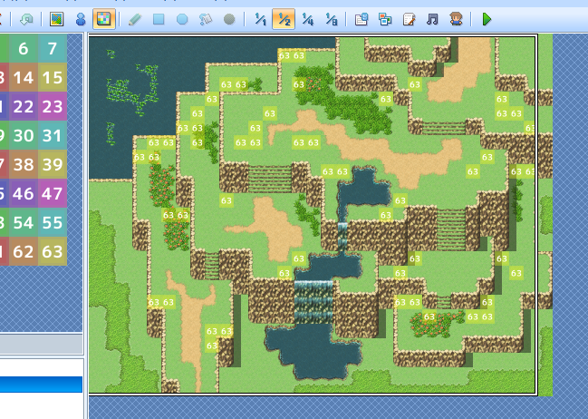The width and height of the screenshot is (588, 419).
Task: Open the Sound Test music note icon
Action: point(432,19)
